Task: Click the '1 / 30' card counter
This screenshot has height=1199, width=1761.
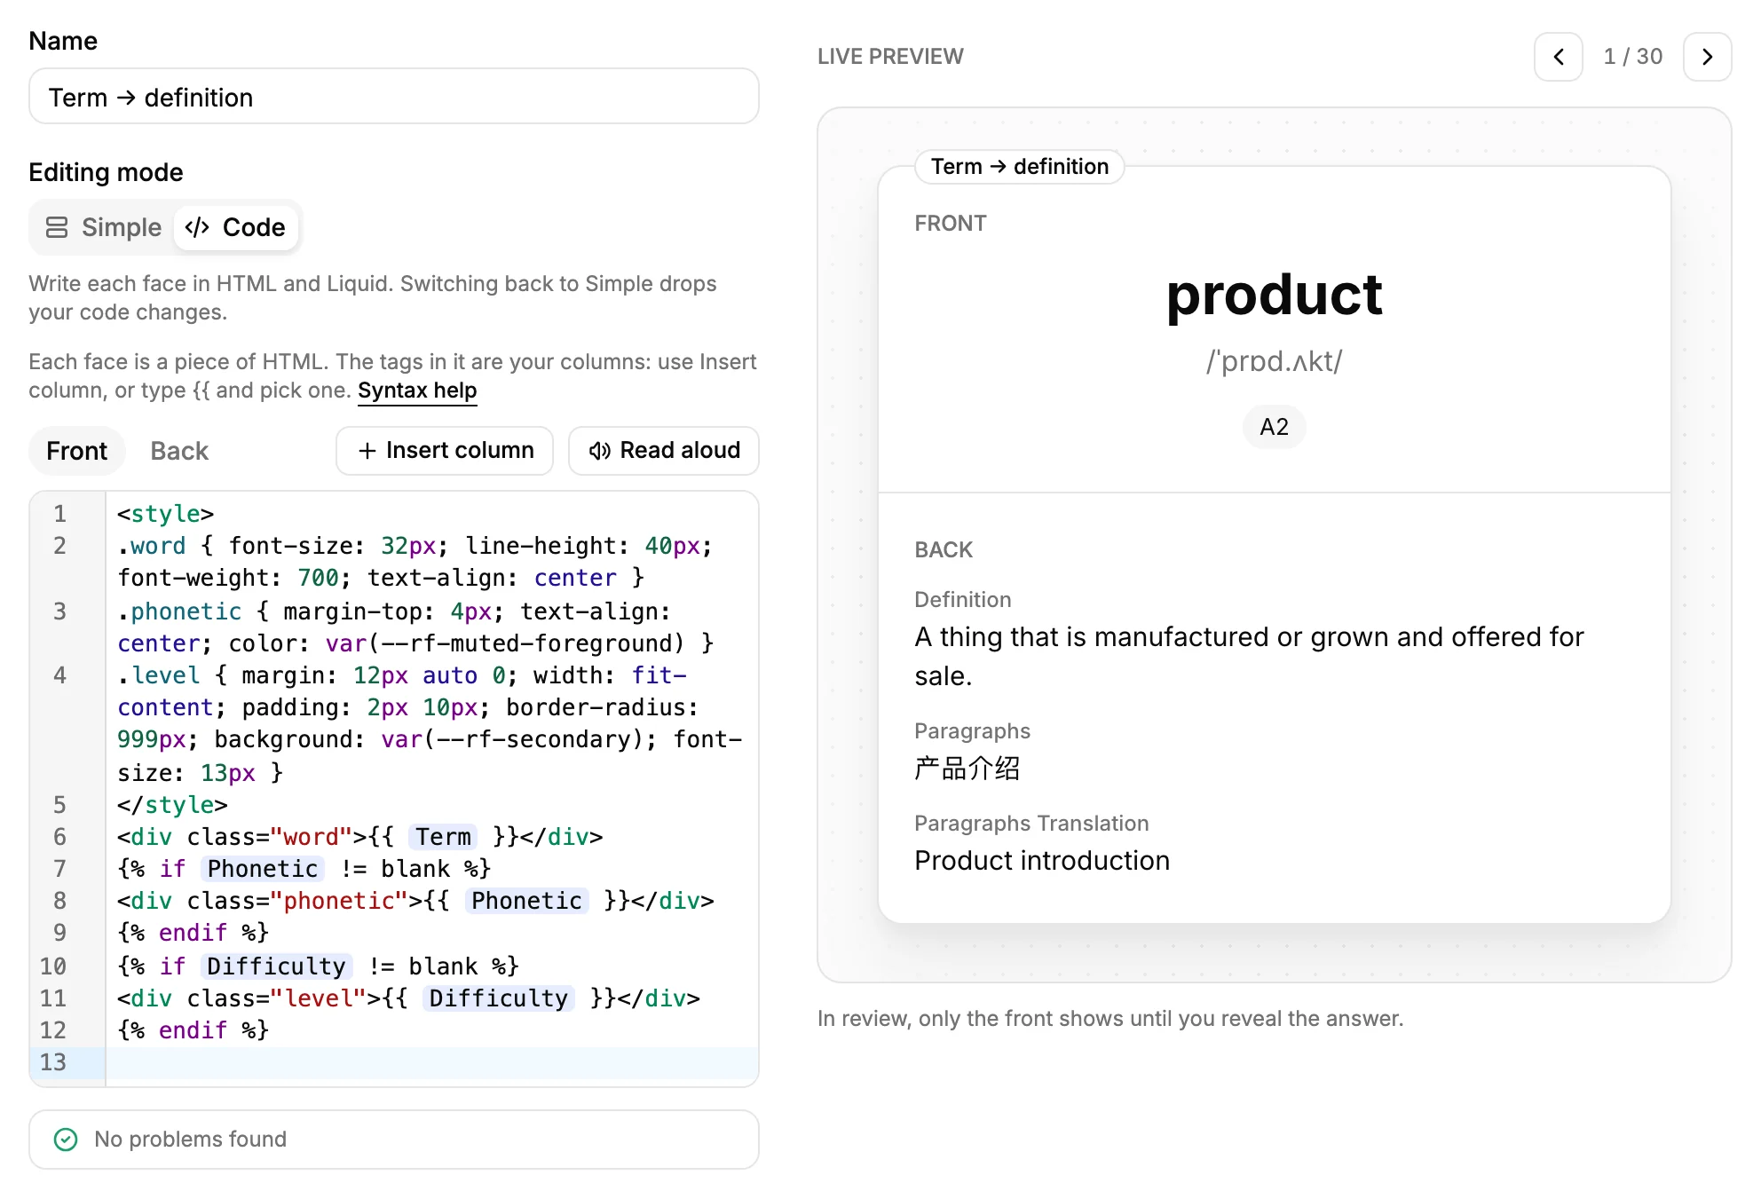Action: [x=1633, y=57]
